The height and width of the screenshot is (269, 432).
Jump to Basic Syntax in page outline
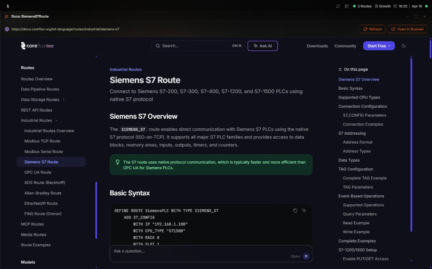point(351,88)
